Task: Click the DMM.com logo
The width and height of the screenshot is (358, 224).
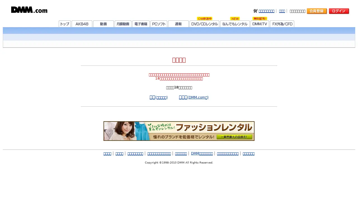Action: point(29,10)
